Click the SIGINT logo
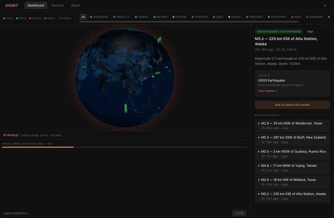The image size is (334, 218). coord(12,6)
